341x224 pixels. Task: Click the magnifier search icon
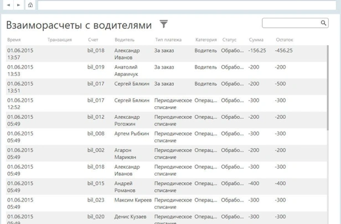pos(324,23)
